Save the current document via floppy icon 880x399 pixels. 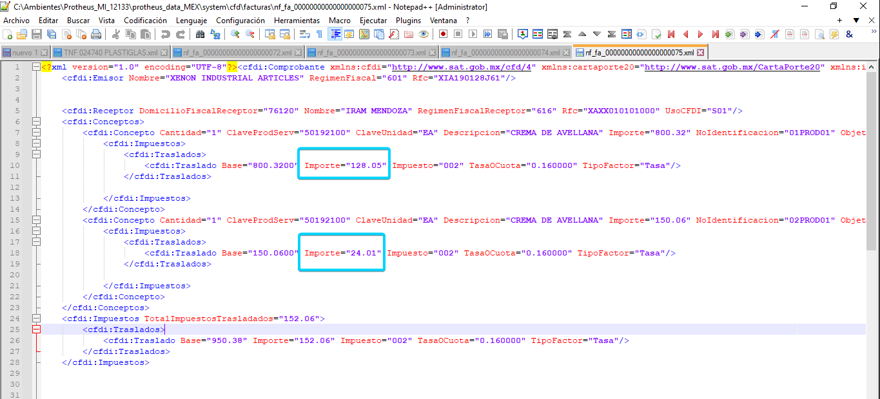36,34
